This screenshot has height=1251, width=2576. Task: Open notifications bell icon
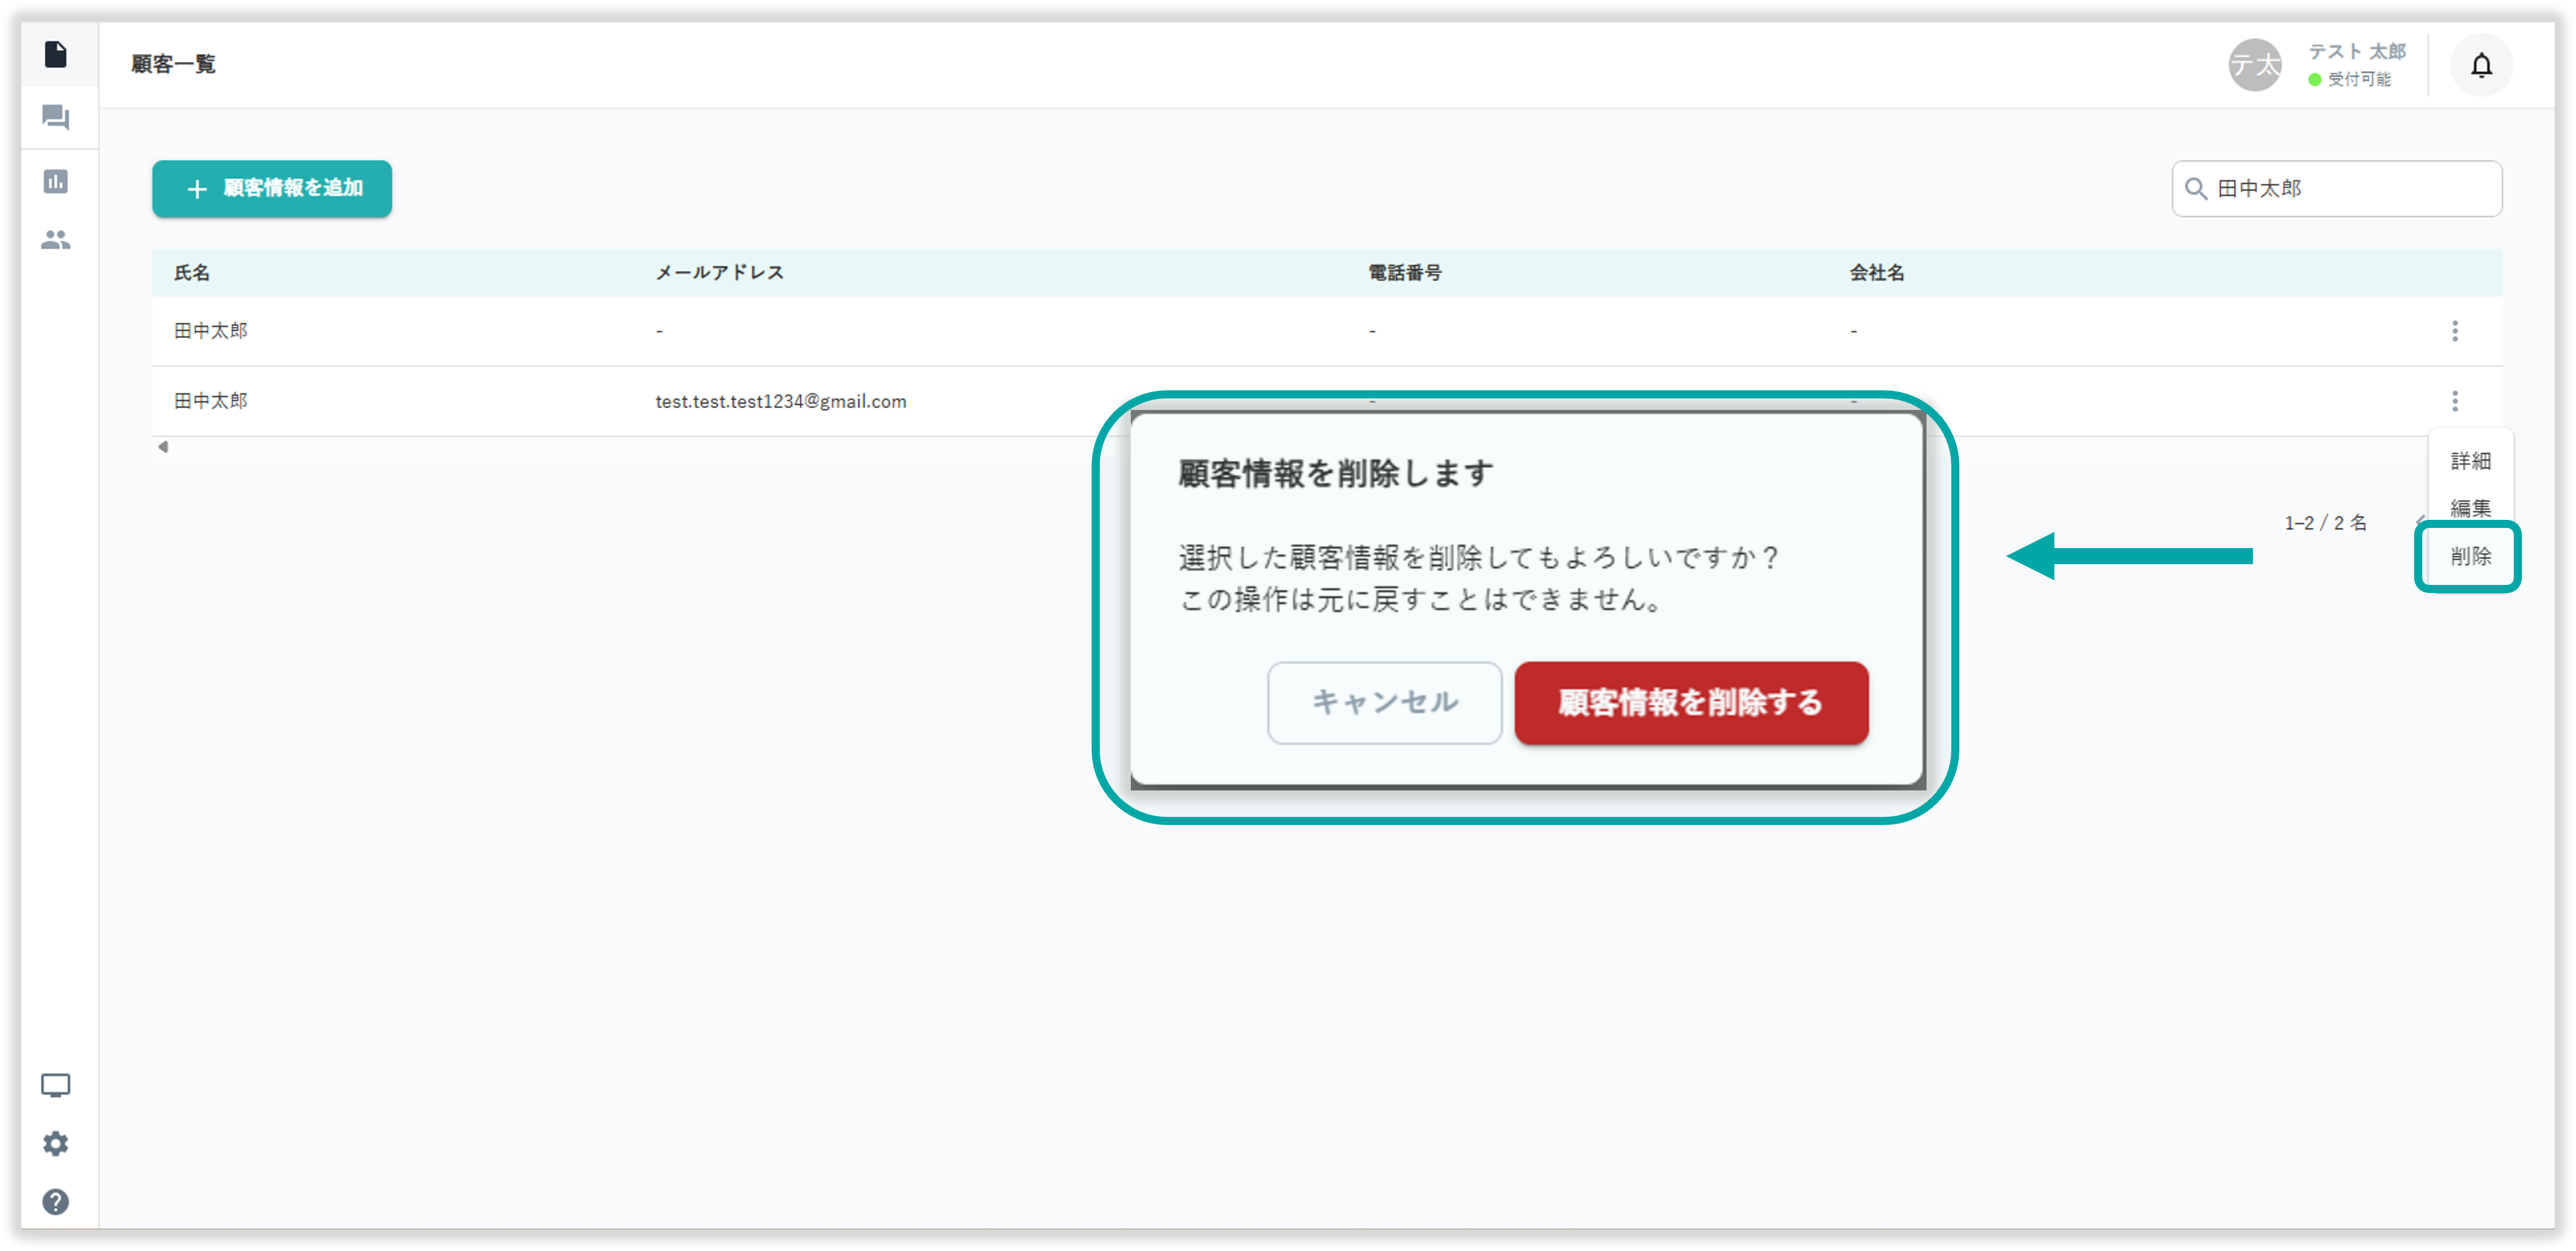(x=2481, y=66)
